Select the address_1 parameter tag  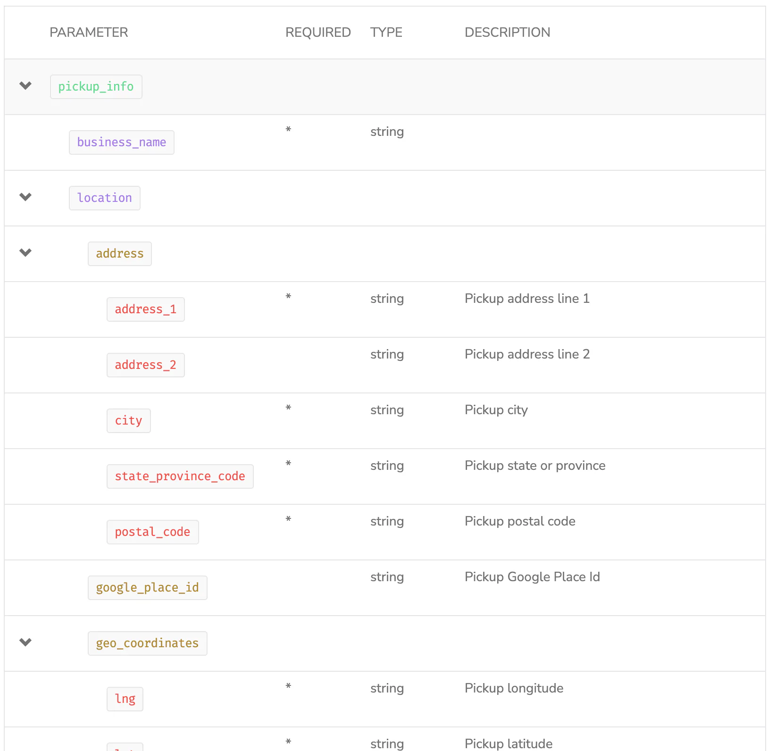(x=146, y=309)
